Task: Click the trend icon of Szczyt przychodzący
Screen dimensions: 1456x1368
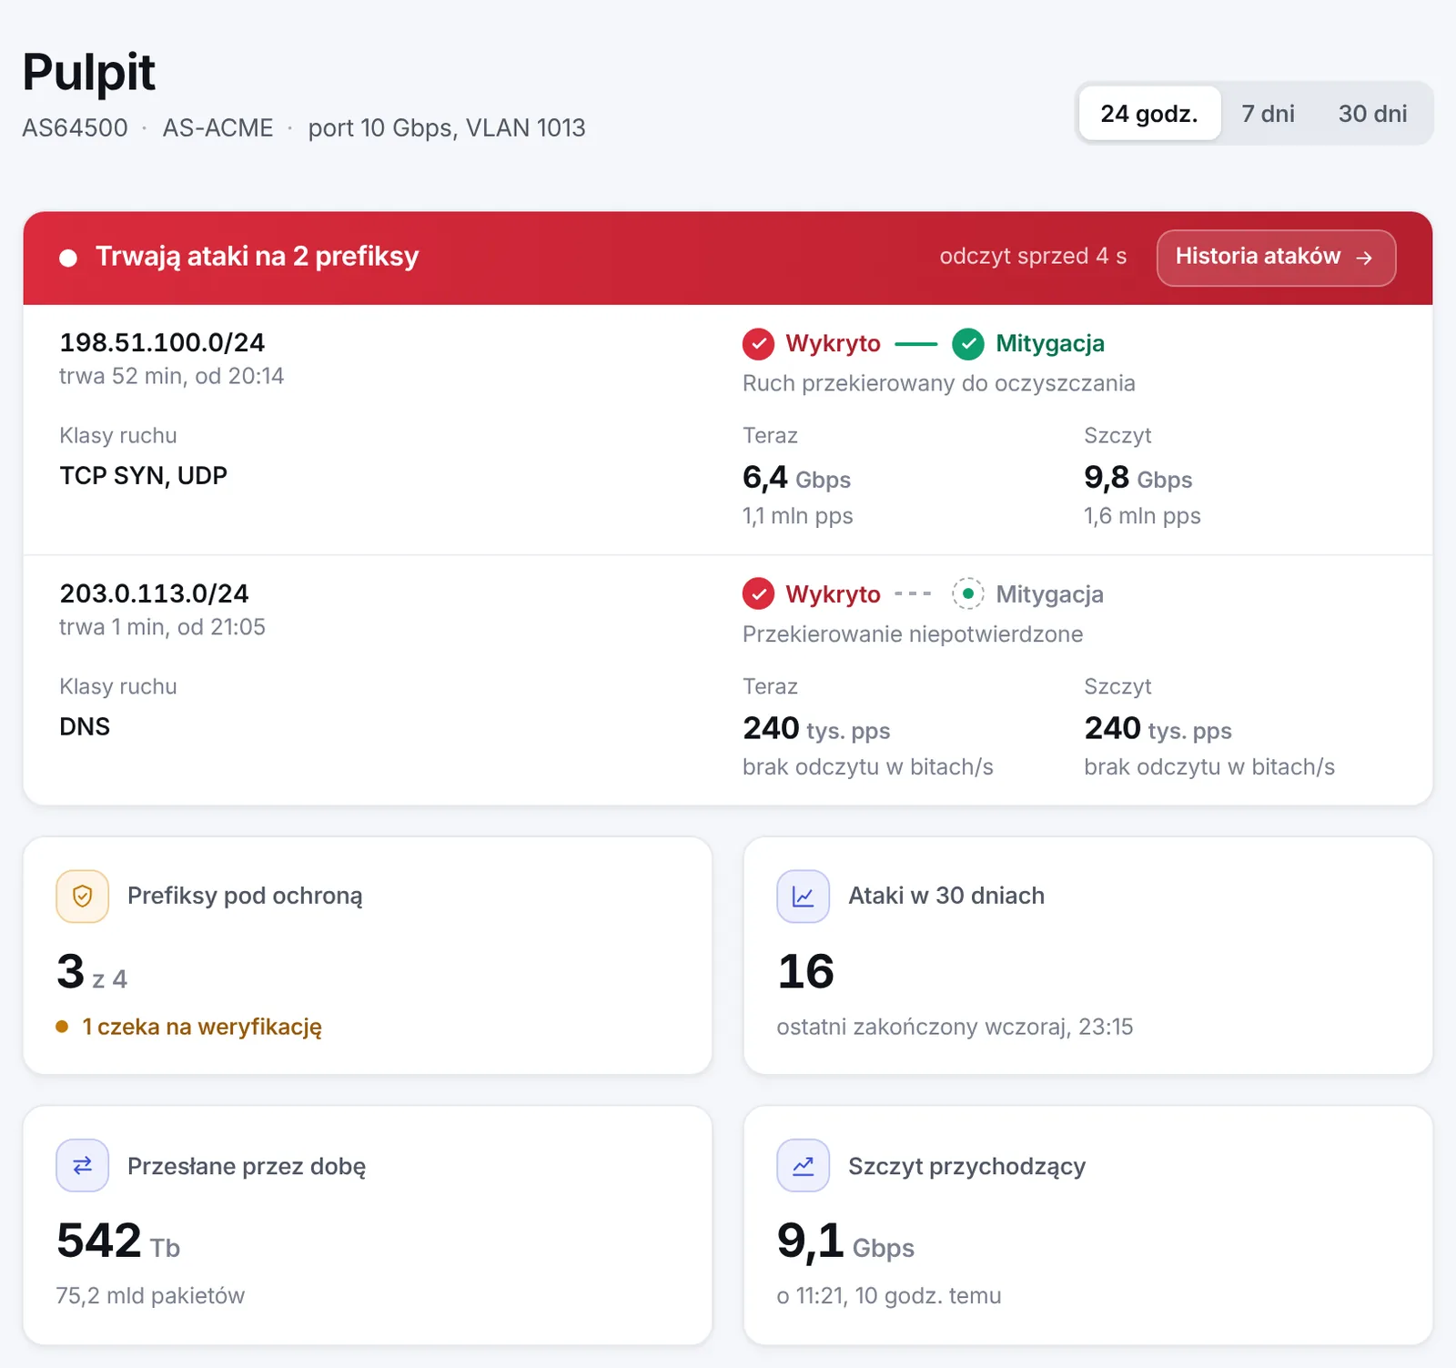Action: click(x=803, y=1165)
